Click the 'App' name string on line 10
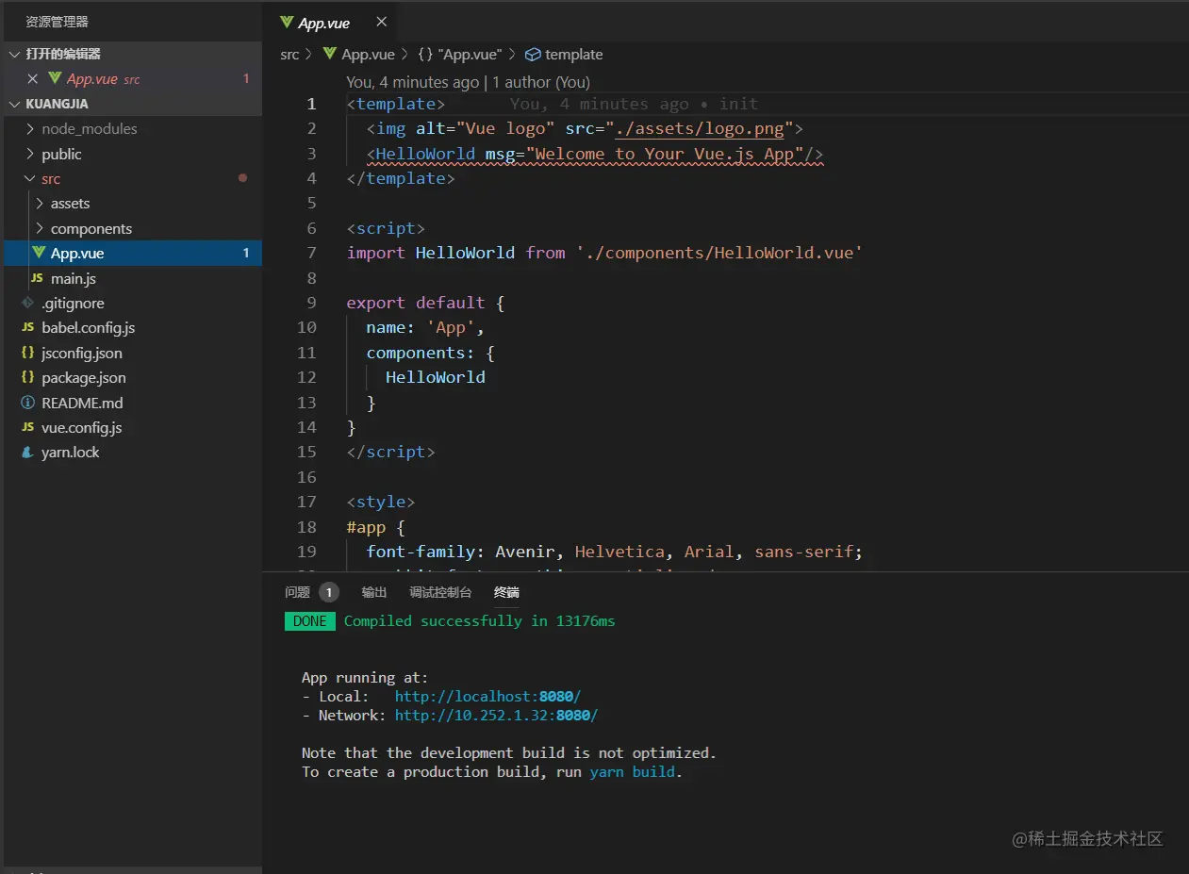 tap(449, 327)
